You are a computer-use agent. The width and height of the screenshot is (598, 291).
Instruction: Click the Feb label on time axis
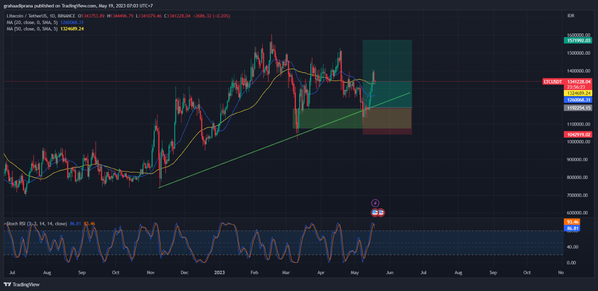[x=255, y=273]
